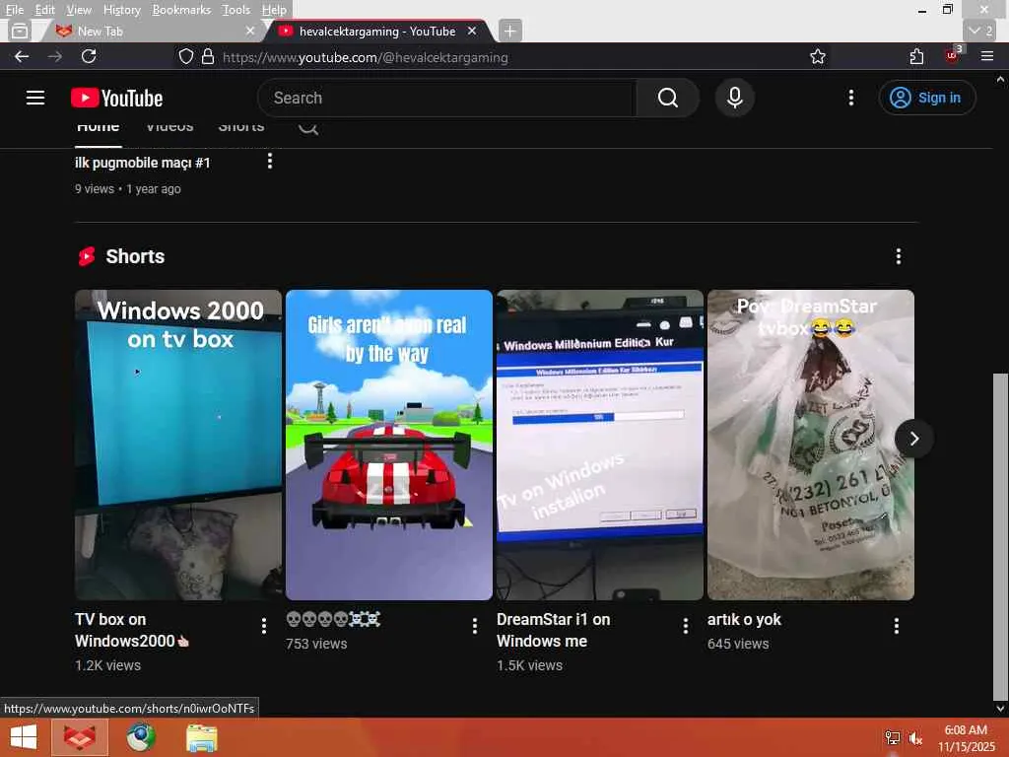Click the address bar URL

pos(365,57)
